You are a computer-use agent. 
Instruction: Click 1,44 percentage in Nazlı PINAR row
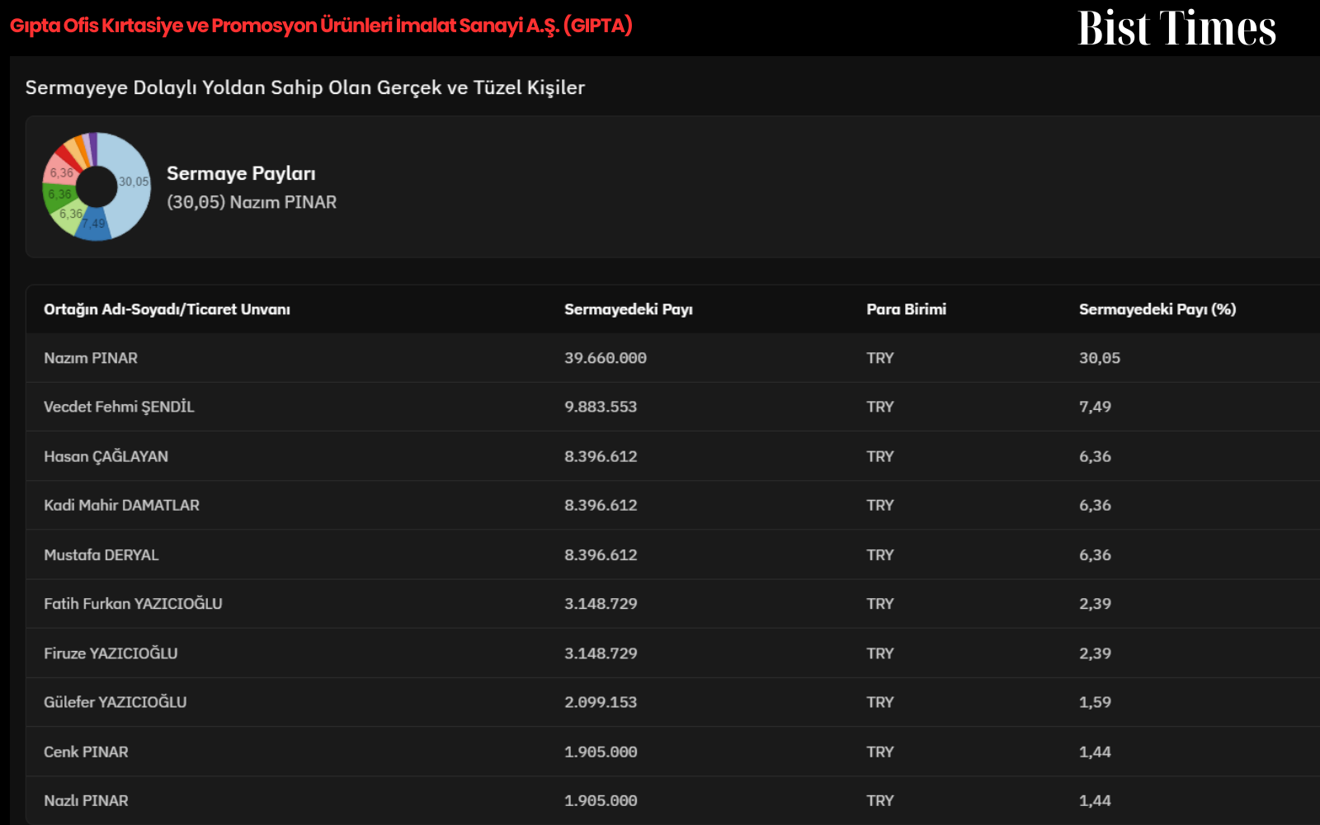(1095, 800)
